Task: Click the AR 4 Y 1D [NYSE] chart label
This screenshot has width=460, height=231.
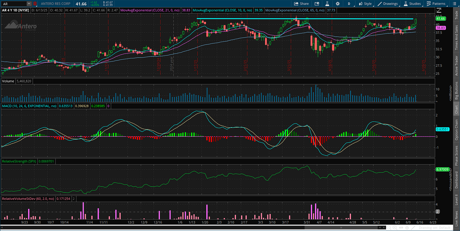Action: [x=15, y=10]
